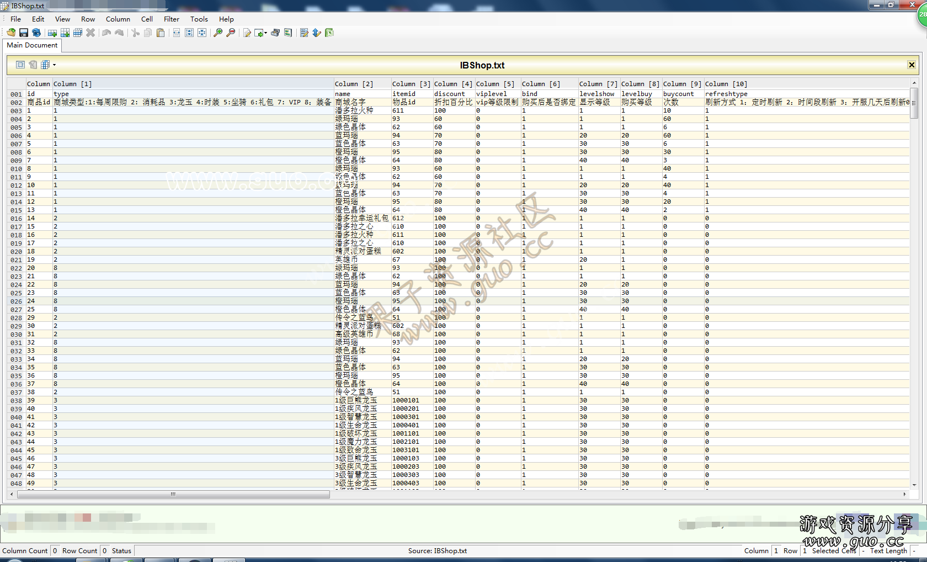Expand the table view dropdown arrow
This screenshot has height=562, width=927.
click(54, 65)
